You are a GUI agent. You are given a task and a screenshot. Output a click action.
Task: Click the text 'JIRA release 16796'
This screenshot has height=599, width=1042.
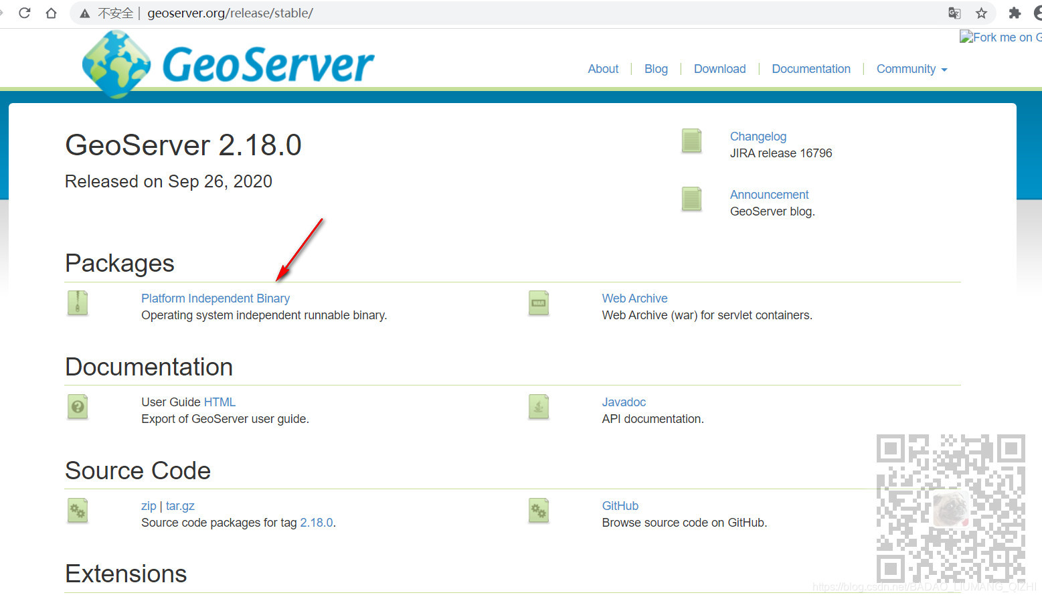781,153
